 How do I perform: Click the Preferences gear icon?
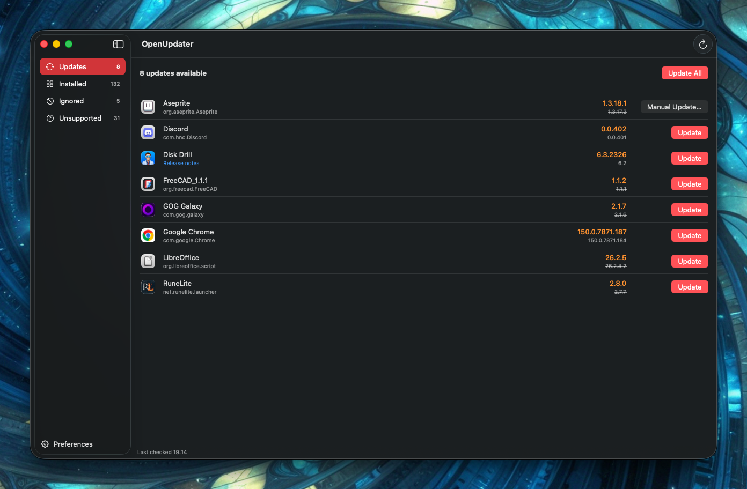(x=45, y=444)
